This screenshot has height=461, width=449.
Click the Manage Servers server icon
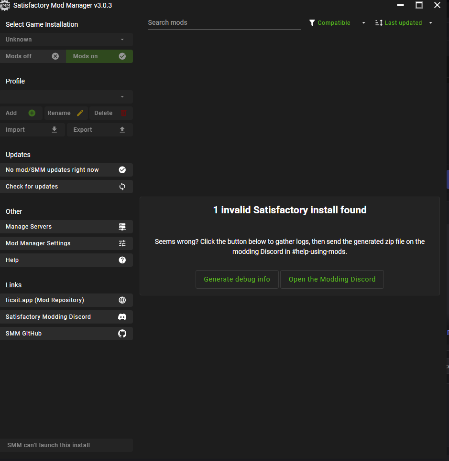(122, 227)
